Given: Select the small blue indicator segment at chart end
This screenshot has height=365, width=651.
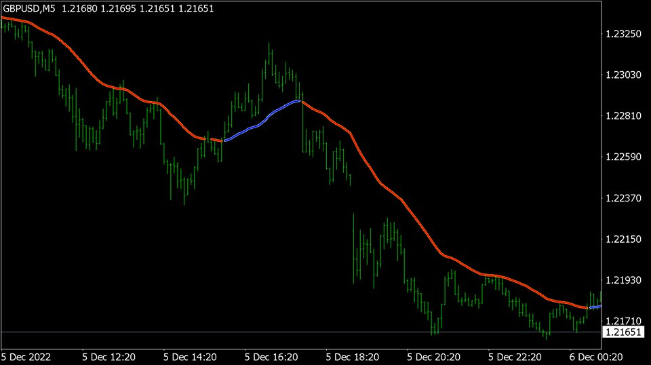Looking at the screenshot, I should (595, 307).
